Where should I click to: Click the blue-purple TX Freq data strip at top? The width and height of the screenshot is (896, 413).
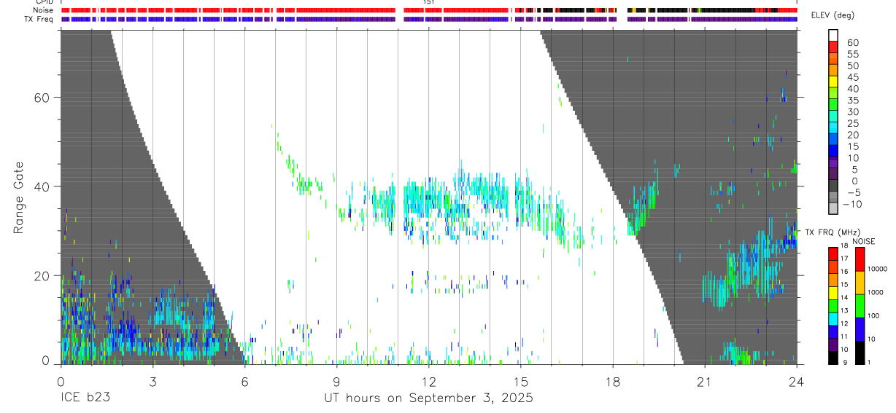pos(428,19)
